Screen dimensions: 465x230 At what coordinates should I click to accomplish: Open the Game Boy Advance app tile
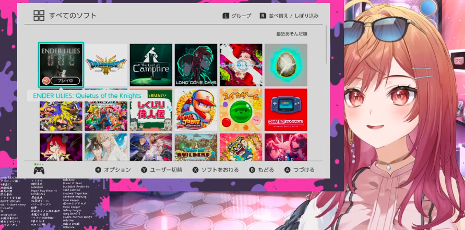[x=286, y=110]
